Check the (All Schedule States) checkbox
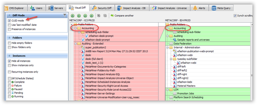 pos(9,78)
